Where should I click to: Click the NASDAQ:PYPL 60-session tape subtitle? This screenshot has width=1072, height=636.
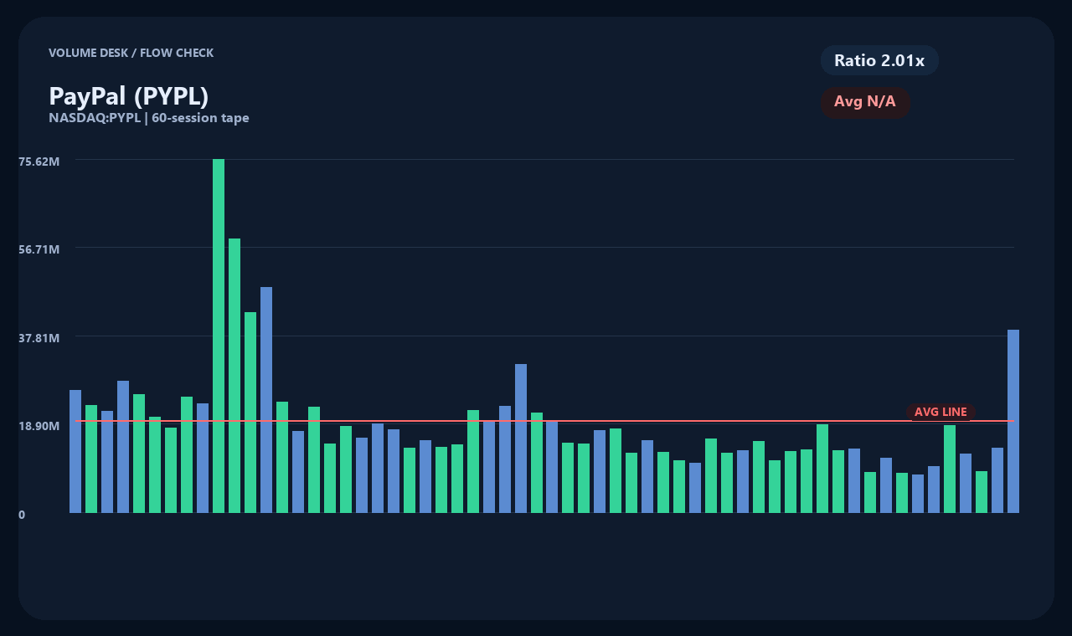[x=149, y=118]
